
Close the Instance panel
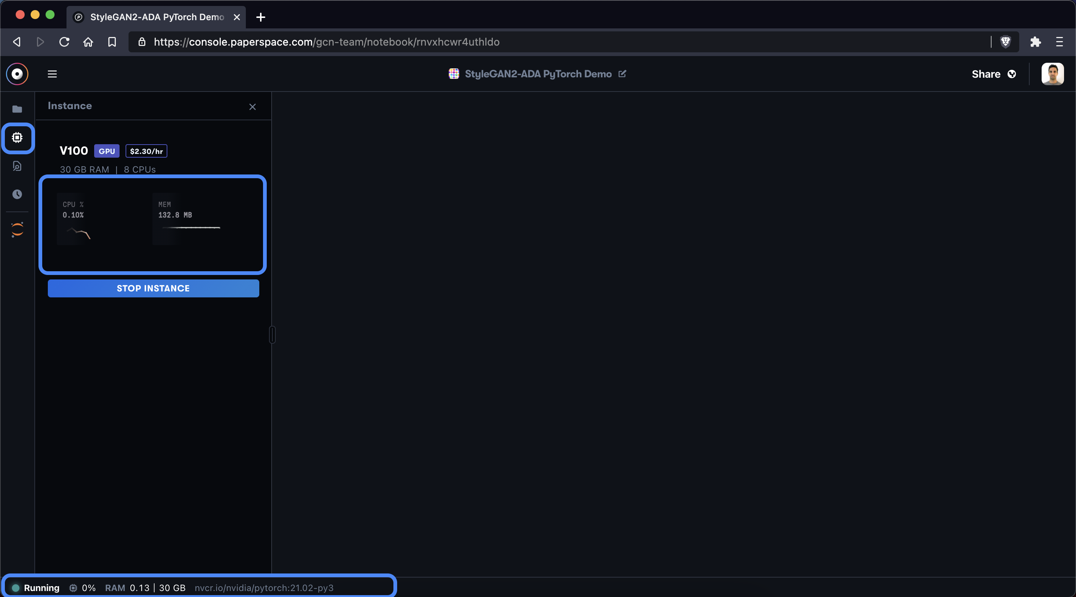(252, 106)
